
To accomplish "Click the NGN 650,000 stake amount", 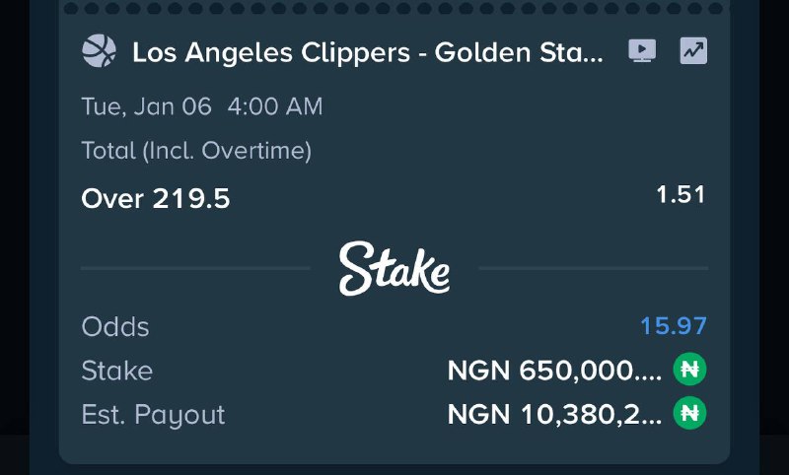I will [554, 371].
